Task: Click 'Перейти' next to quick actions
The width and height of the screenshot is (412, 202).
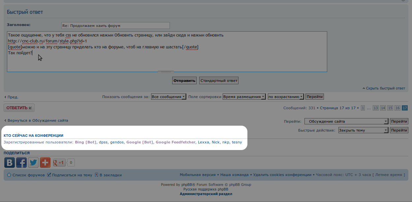Action: (x=399, y=130)
